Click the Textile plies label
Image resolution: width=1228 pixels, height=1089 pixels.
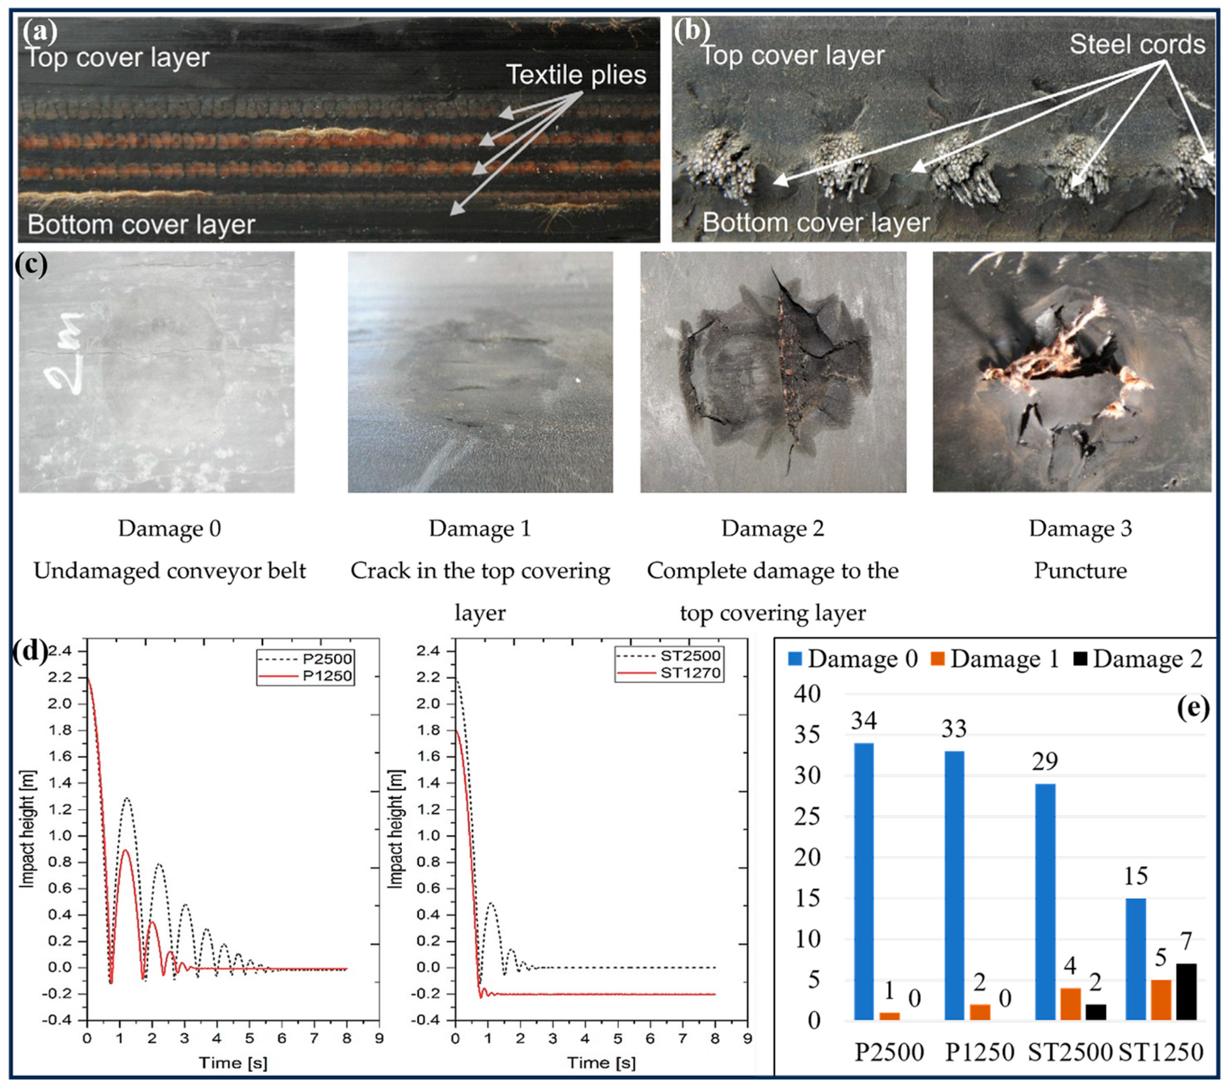coord(576,75)
